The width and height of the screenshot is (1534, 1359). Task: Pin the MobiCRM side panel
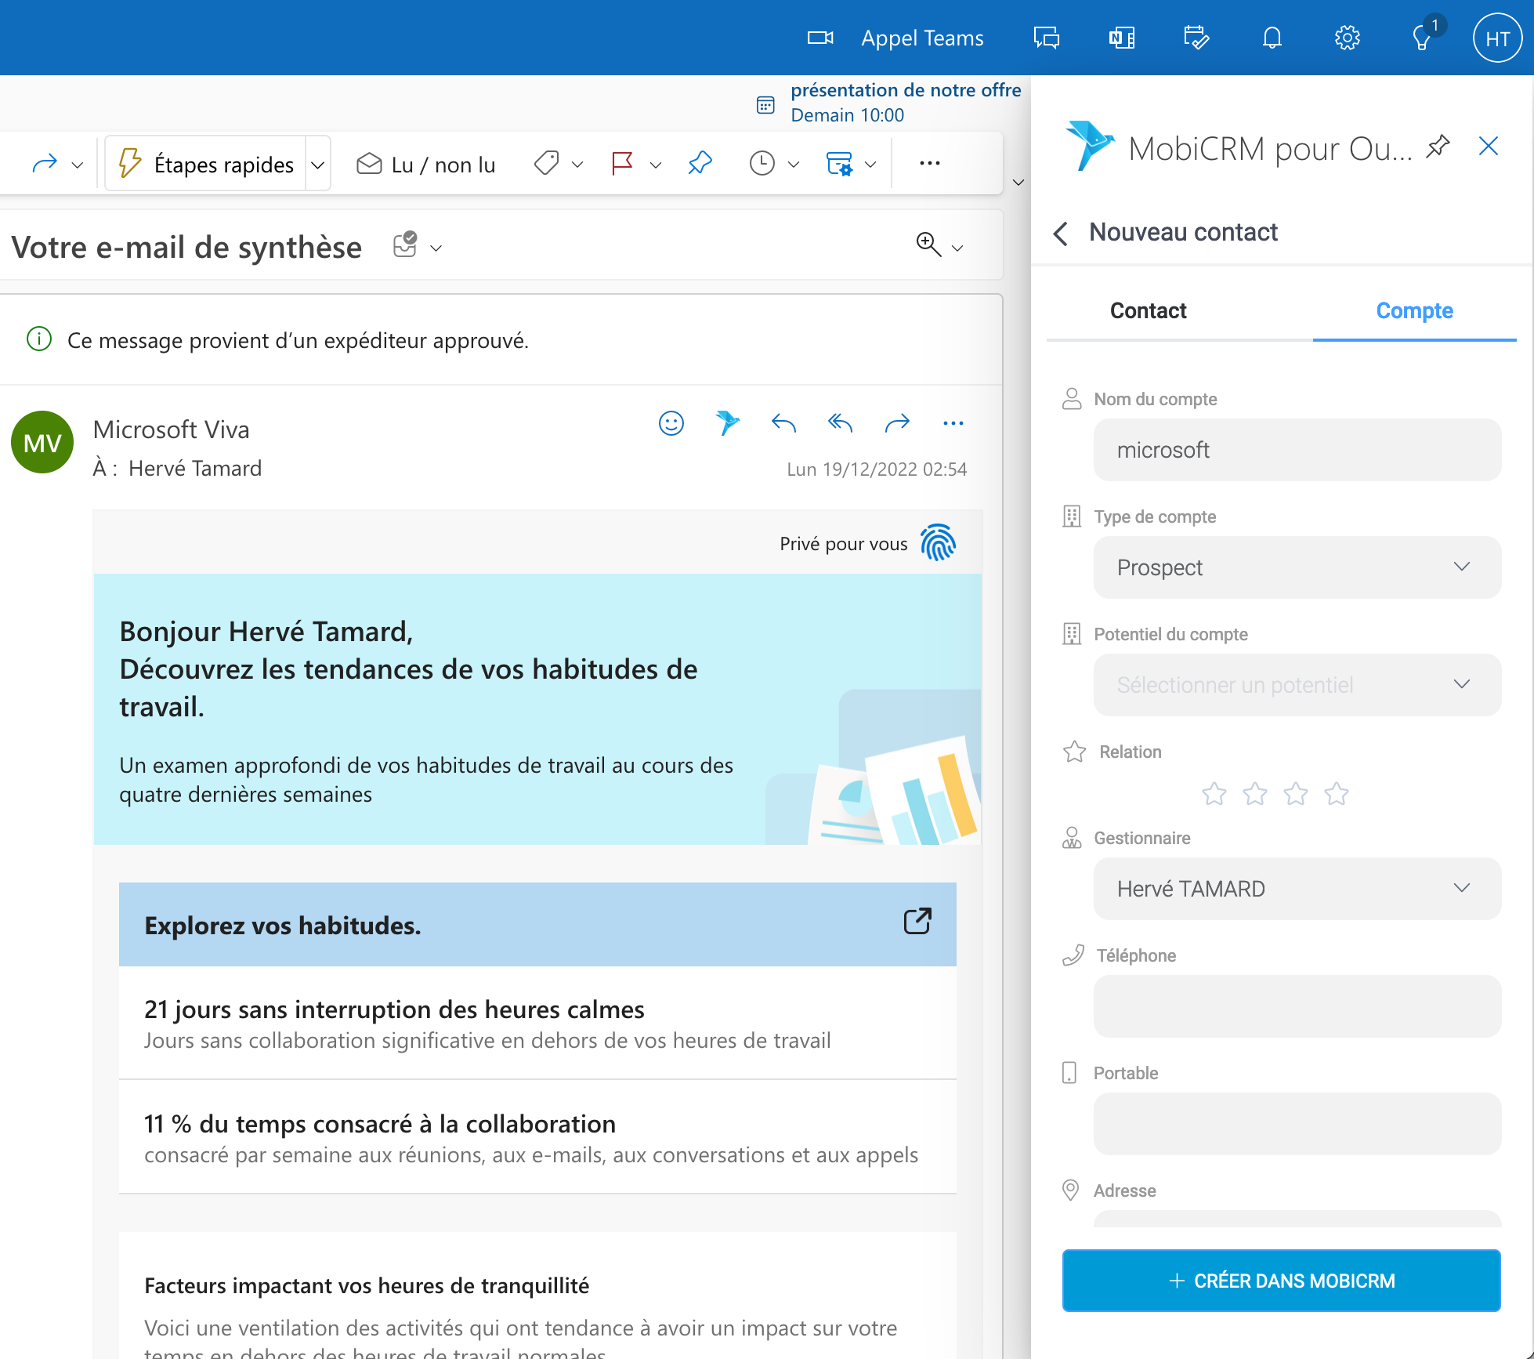coord(1438,147)
